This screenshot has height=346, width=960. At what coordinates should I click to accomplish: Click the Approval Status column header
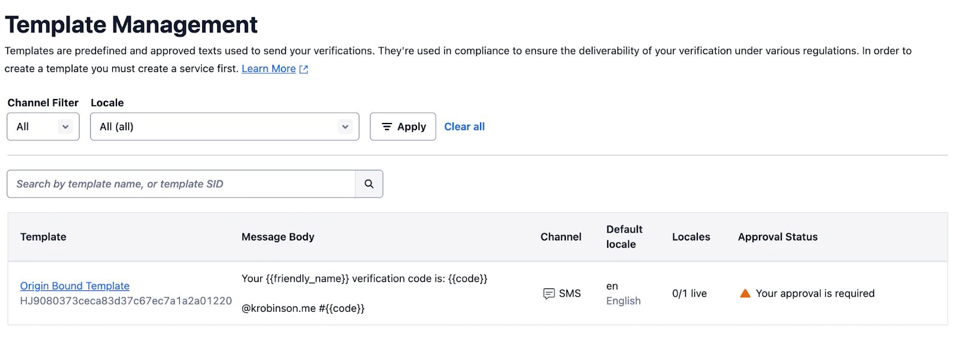[x=778, y=237]
